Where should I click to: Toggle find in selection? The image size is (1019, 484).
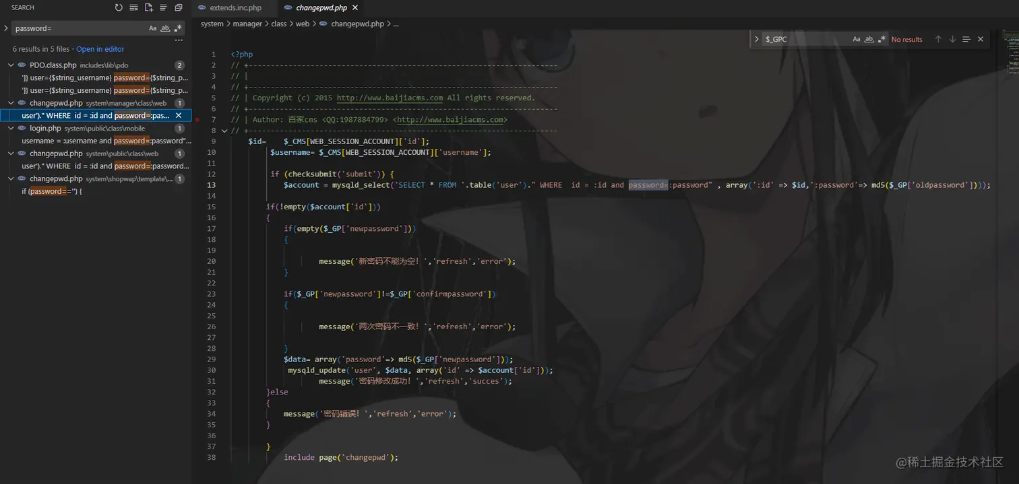966,39
